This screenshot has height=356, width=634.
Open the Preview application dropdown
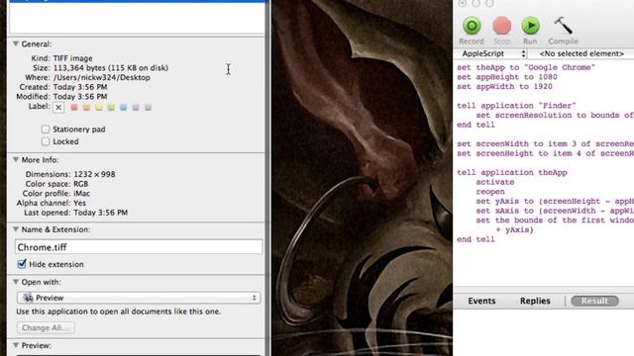click(x=139, y=298)
